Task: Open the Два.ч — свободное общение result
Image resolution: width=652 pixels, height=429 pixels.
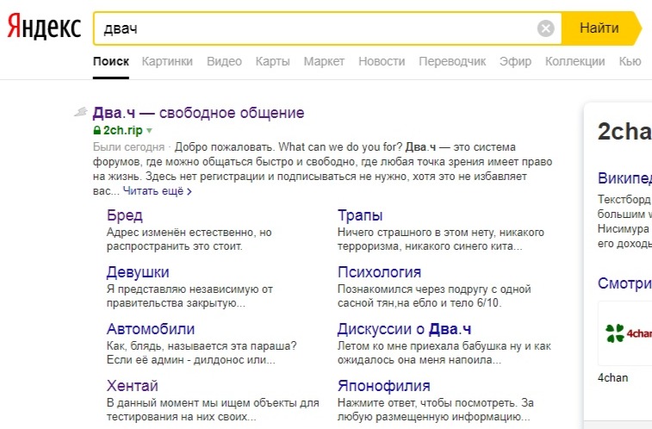Action: pos(198,113)
